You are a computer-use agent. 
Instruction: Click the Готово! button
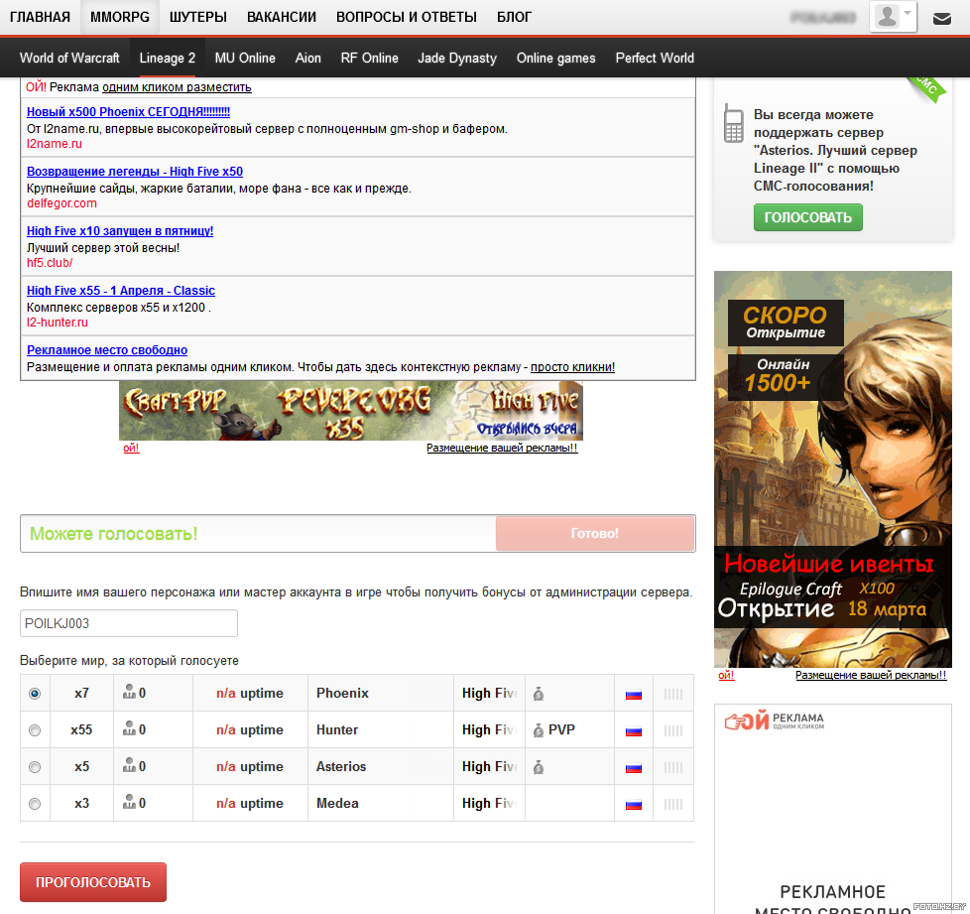click(x=594, y=534)
